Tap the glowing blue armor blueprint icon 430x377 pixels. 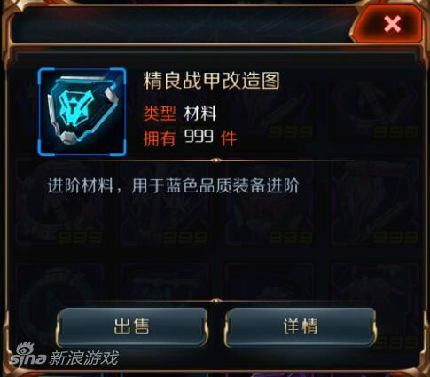point(82,112)
